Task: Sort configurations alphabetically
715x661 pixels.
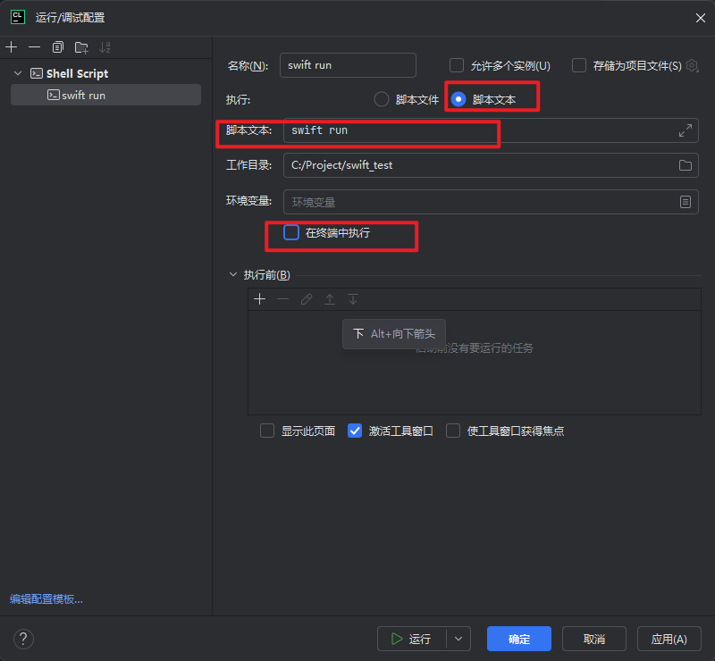Action: (x=105, y=46)
